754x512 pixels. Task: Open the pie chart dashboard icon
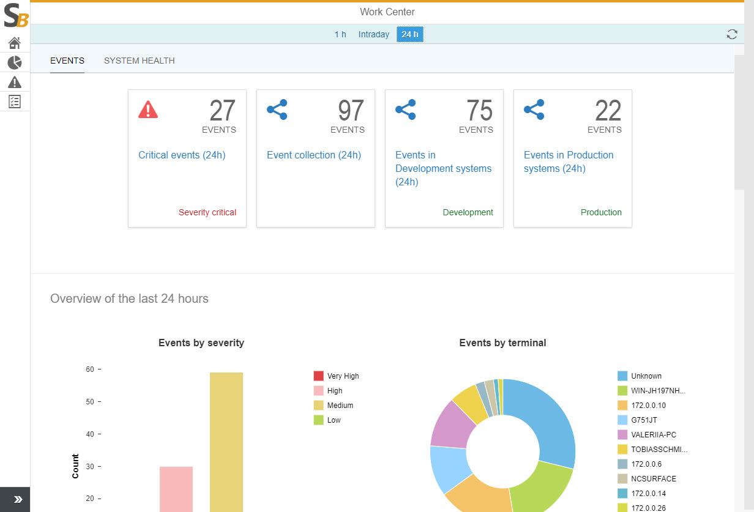[15, 62]
